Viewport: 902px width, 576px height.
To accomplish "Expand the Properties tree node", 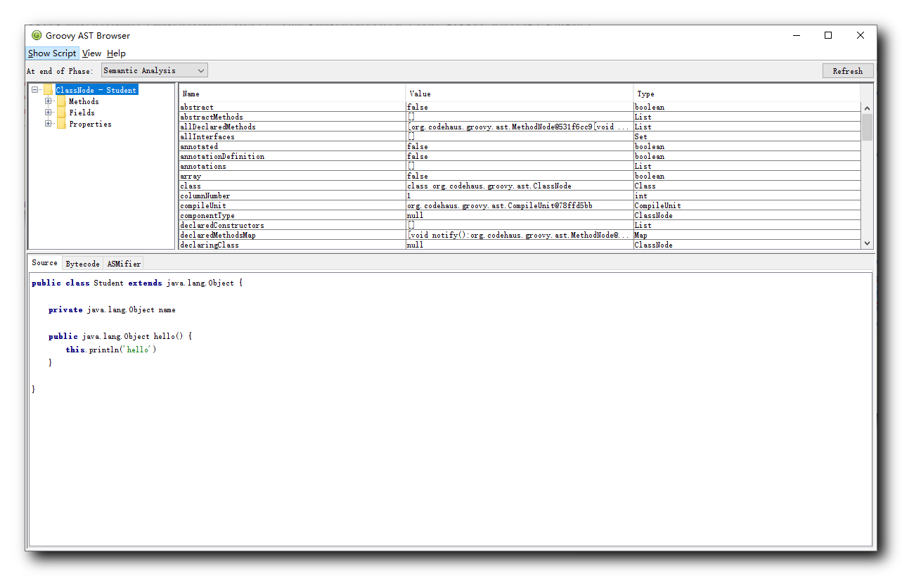I will tap(48, 124).
